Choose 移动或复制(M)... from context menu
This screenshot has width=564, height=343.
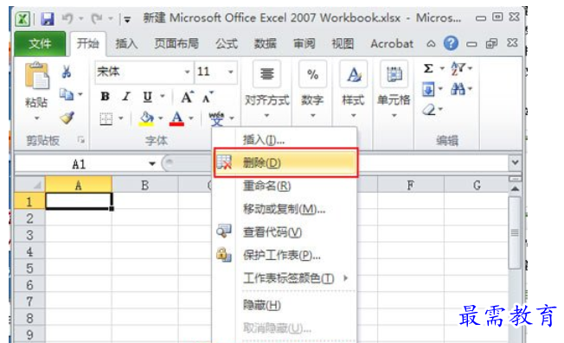285,209
